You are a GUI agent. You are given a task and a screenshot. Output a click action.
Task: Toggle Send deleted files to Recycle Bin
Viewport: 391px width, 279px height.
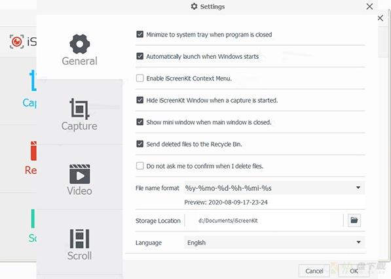140,144
